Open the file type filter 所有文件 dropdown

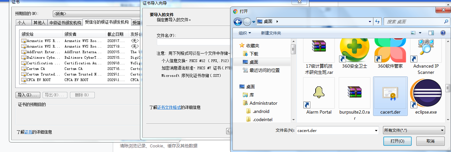[414, 130]
